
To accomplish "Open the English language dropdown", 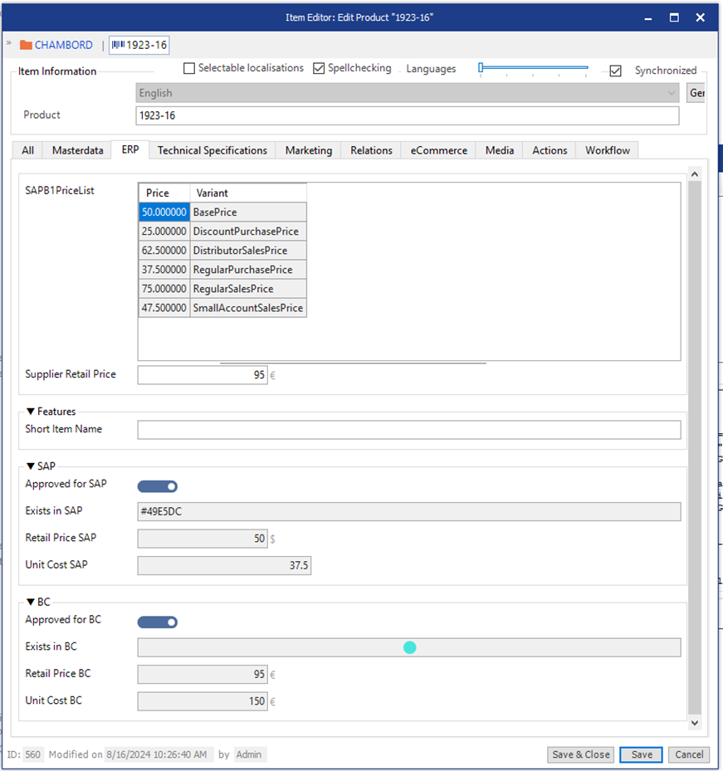I will [x=408, y=93].
